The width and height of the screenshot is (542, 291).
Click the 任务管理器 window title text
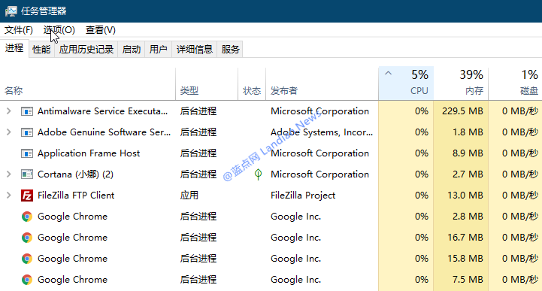tap(44, 11)
